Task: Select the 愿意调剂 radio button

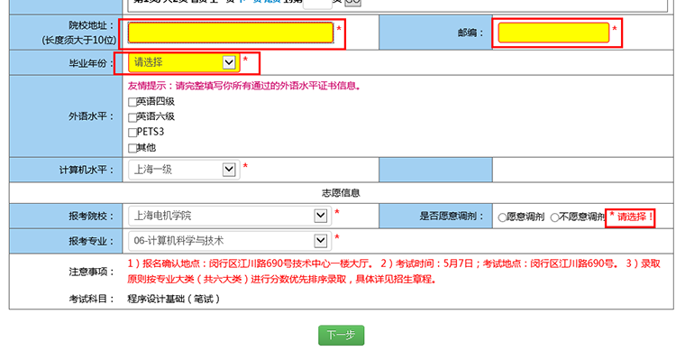Action: [x=502, y=217]
